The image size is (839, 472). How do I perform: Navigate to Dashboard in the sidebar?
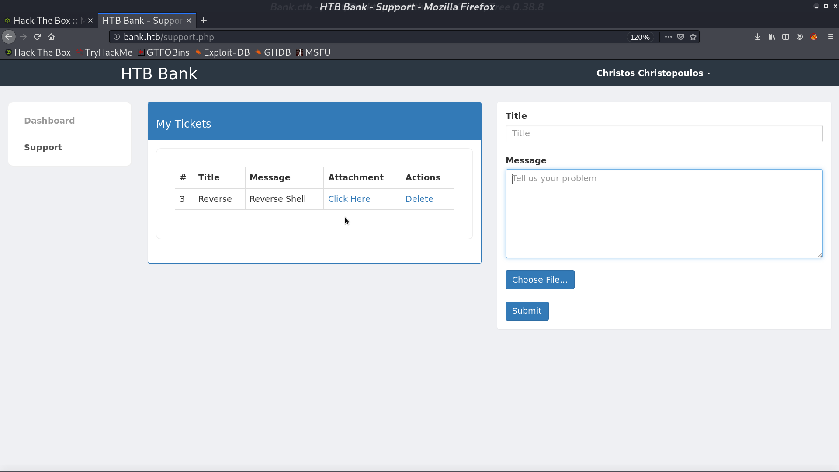(x=49, y=121)
